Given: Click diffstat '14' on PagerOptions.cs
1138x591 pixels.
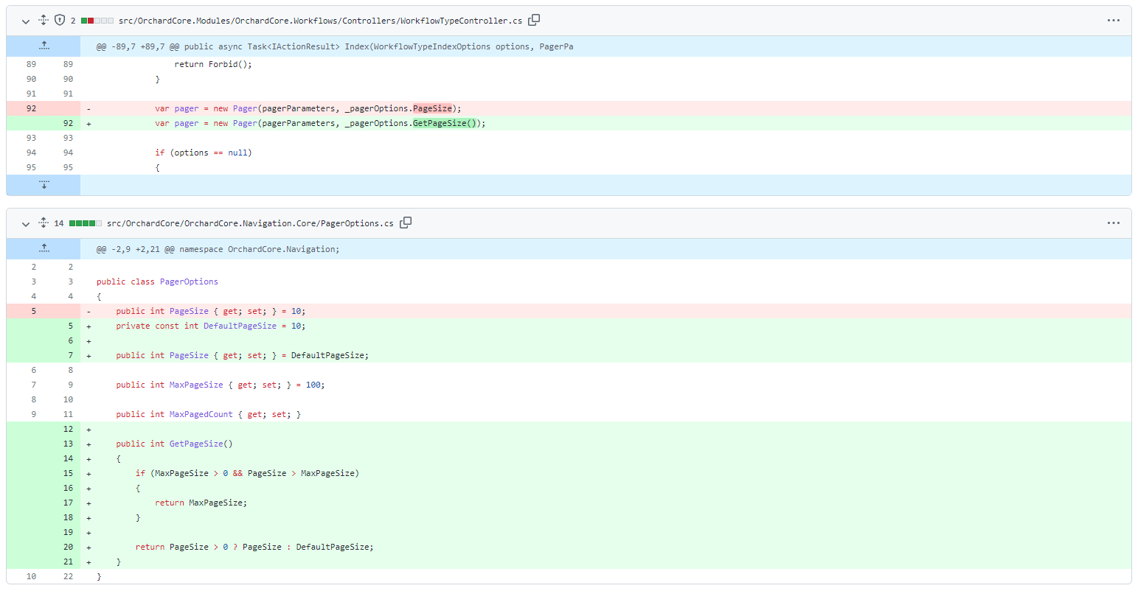Looking at the screenshot, I should (59, 223).
